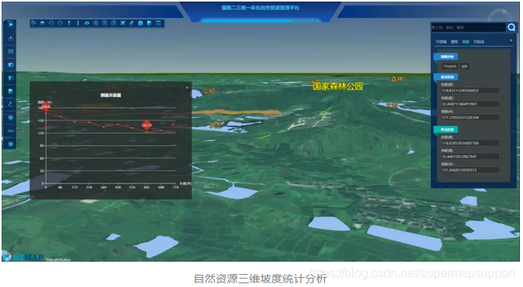
Task: Select the open map book sidebar icon
Action: pos(11,64)
